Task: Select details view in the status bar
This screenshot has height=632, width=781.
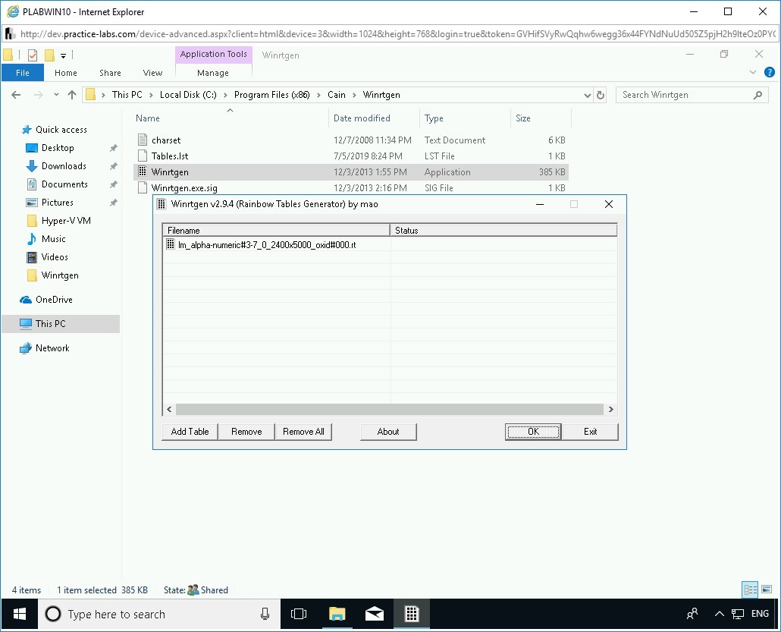Action: point(750,590)
